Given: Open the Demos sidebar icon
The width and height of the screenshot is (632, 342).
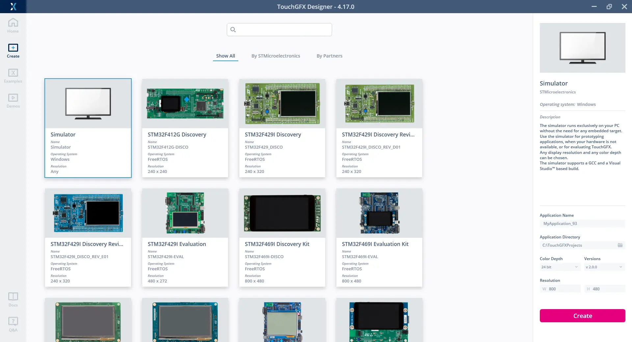Looking at the screenshot, I should (13, 101).
